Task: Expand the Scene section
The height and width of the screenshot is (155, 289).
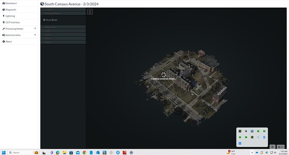Action: coord(63,35)
